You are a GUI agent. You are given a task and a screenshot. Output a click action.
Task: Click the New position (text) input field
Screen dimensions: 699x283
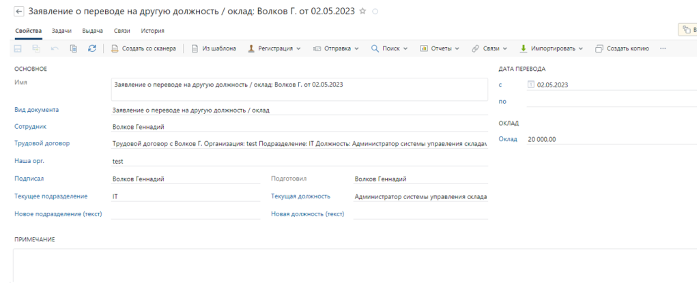(x=419, y=213)
